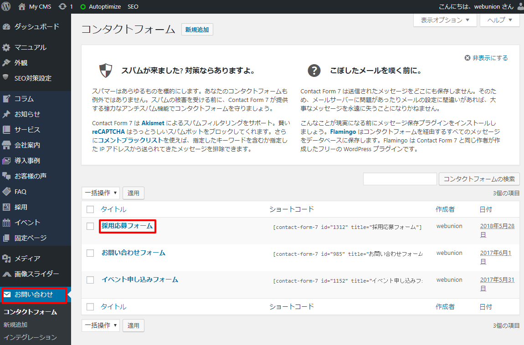This screenshot has height=345, width=524.
Task: Click the contact form search input field
Action: pyautogui.click(x=400, y=179)
